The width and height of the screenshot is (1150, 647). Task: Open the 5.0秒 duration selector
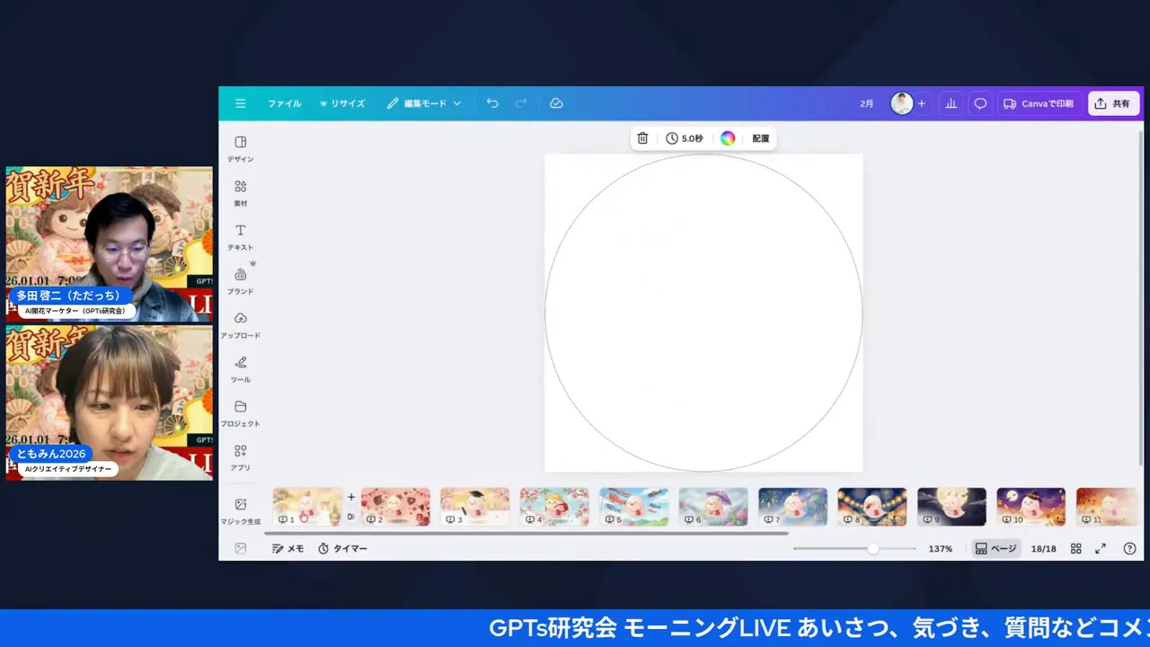tap(685, 137)
